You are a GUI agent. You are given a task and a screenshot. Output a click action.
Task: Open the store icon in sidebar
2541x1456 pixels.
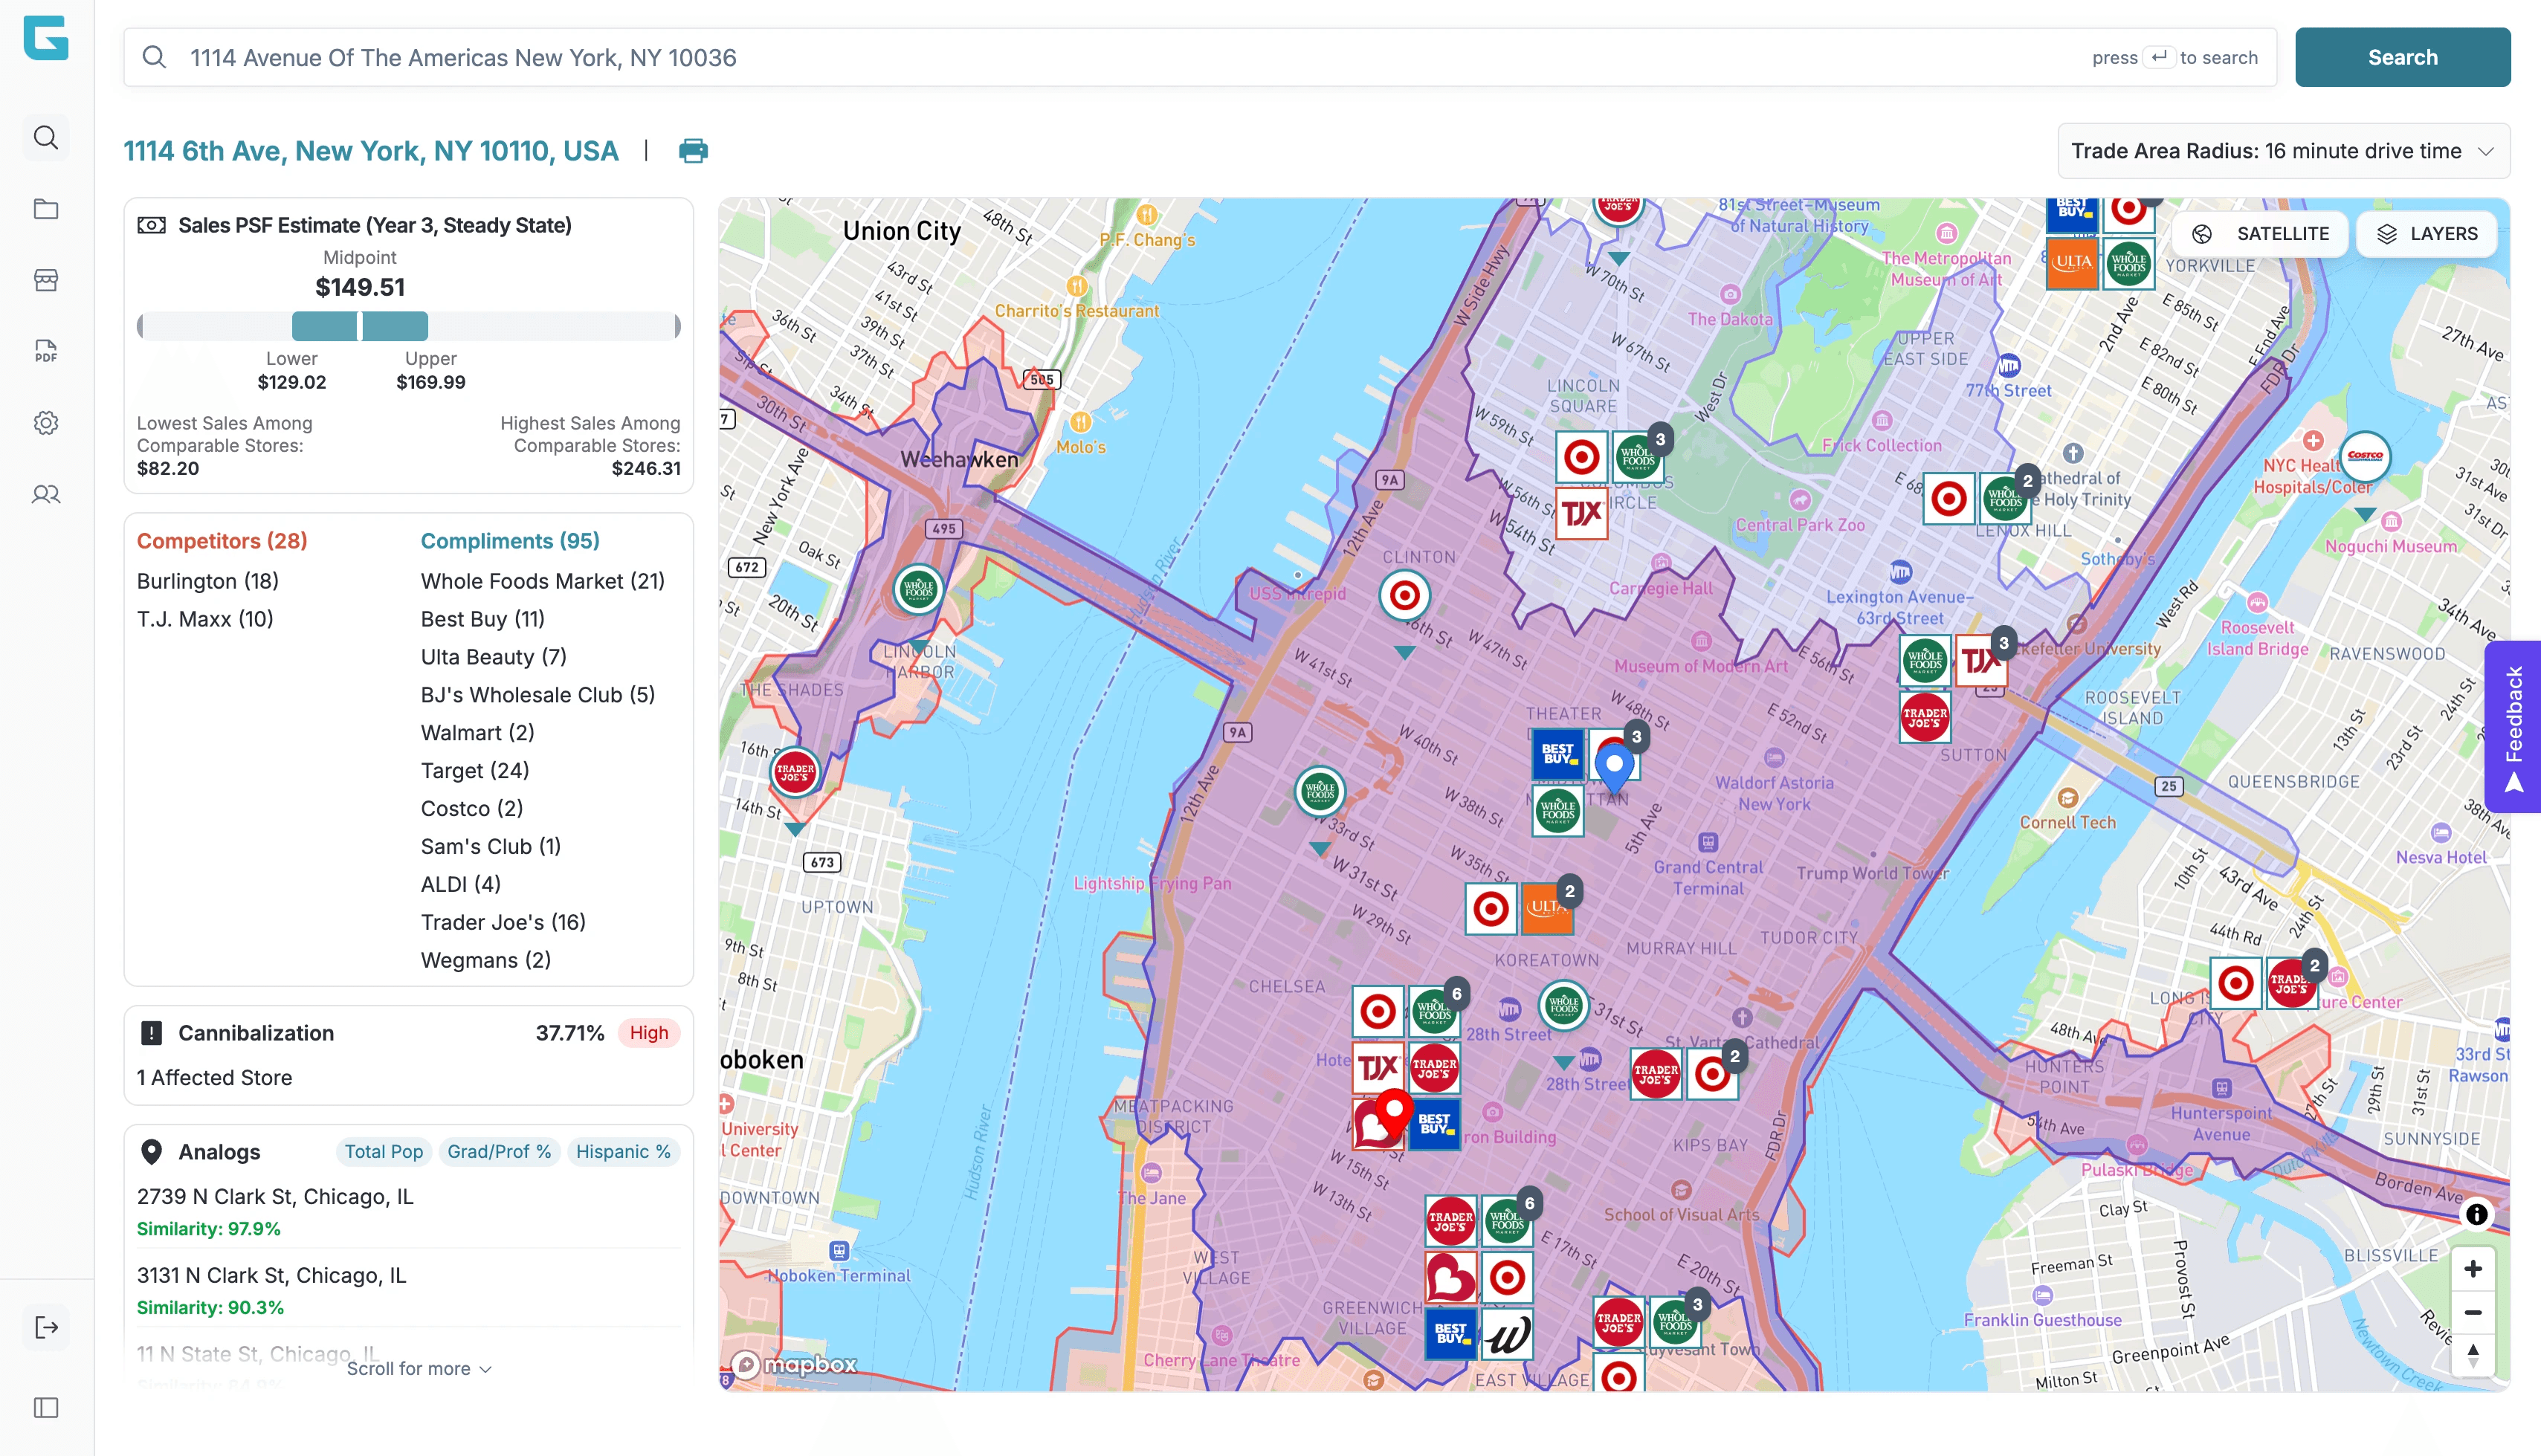[x=46, y=280]
